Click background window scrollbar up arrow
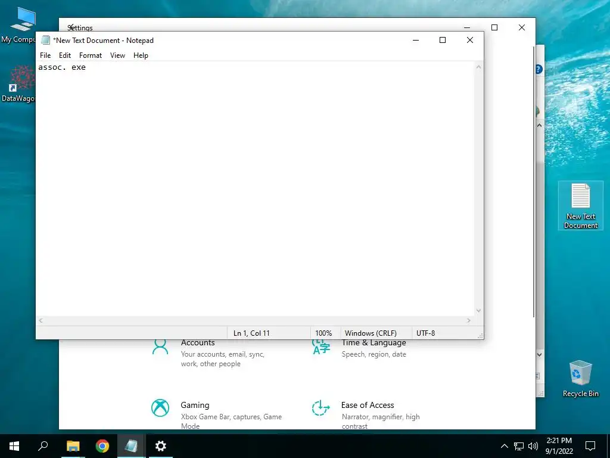 539,125
